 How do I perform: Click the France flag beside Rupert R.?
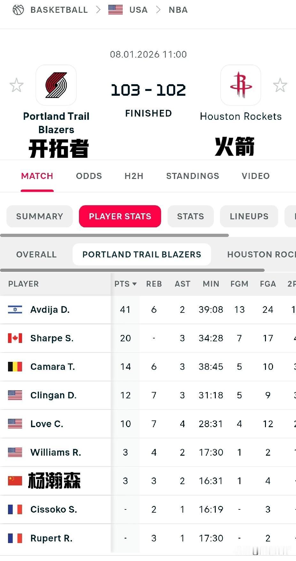14,538
